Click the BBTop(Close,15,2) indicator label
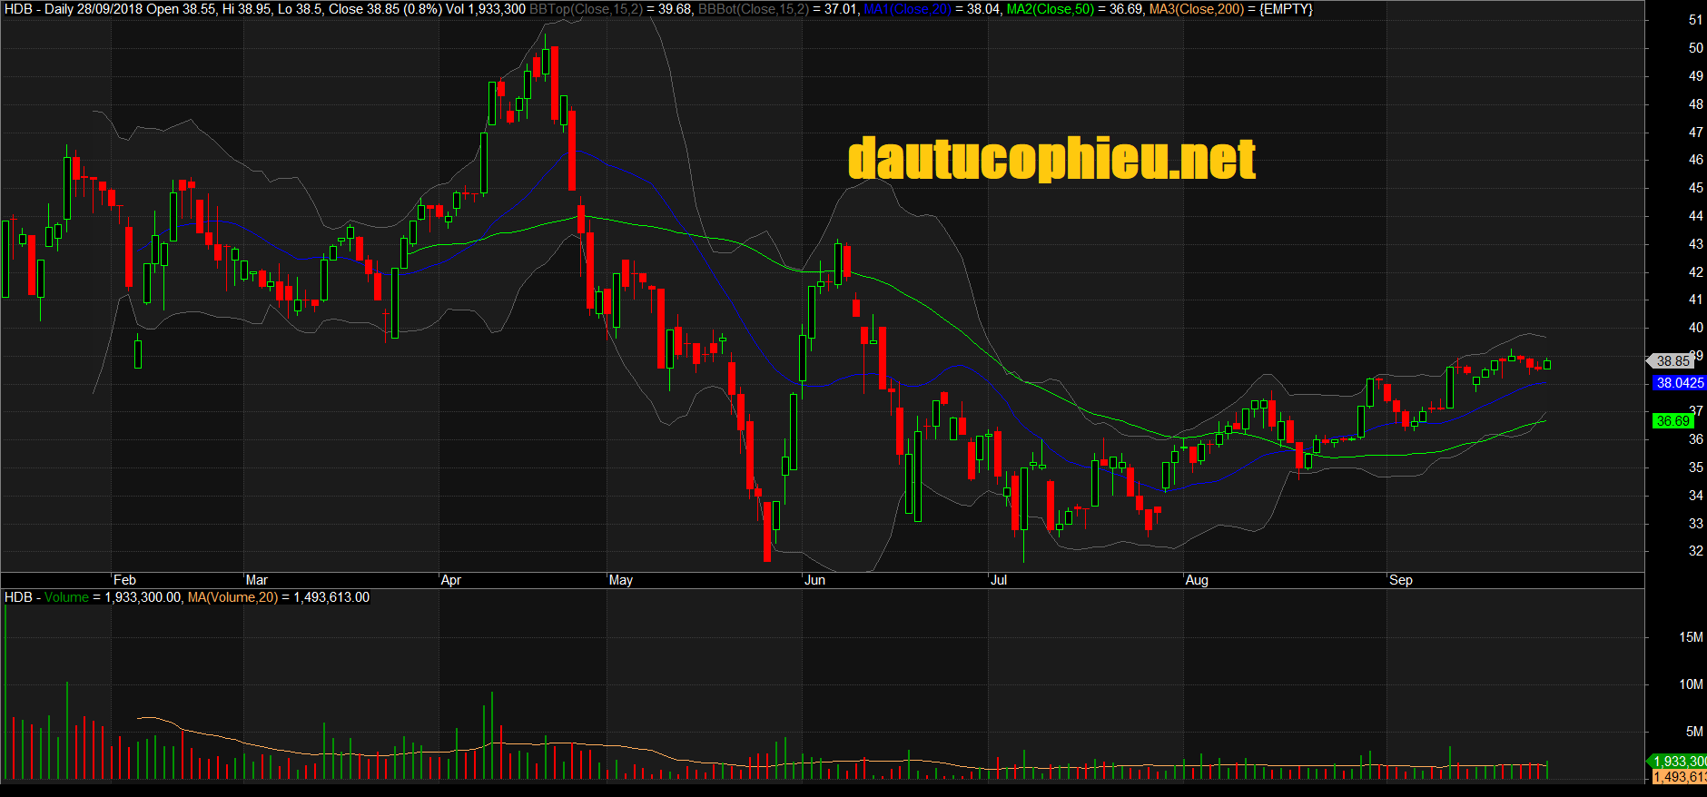 tap(586, 9)
